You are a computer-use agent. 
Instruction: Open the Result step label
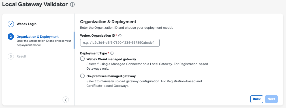click(x=22, y=56)
